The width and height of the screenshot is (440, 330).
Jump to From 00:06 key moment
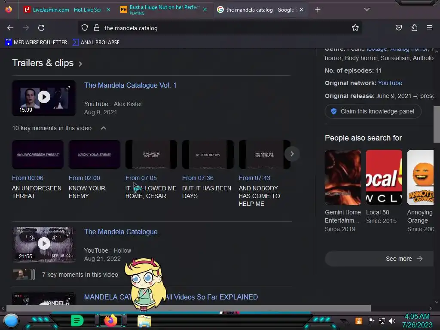(27, 178)
